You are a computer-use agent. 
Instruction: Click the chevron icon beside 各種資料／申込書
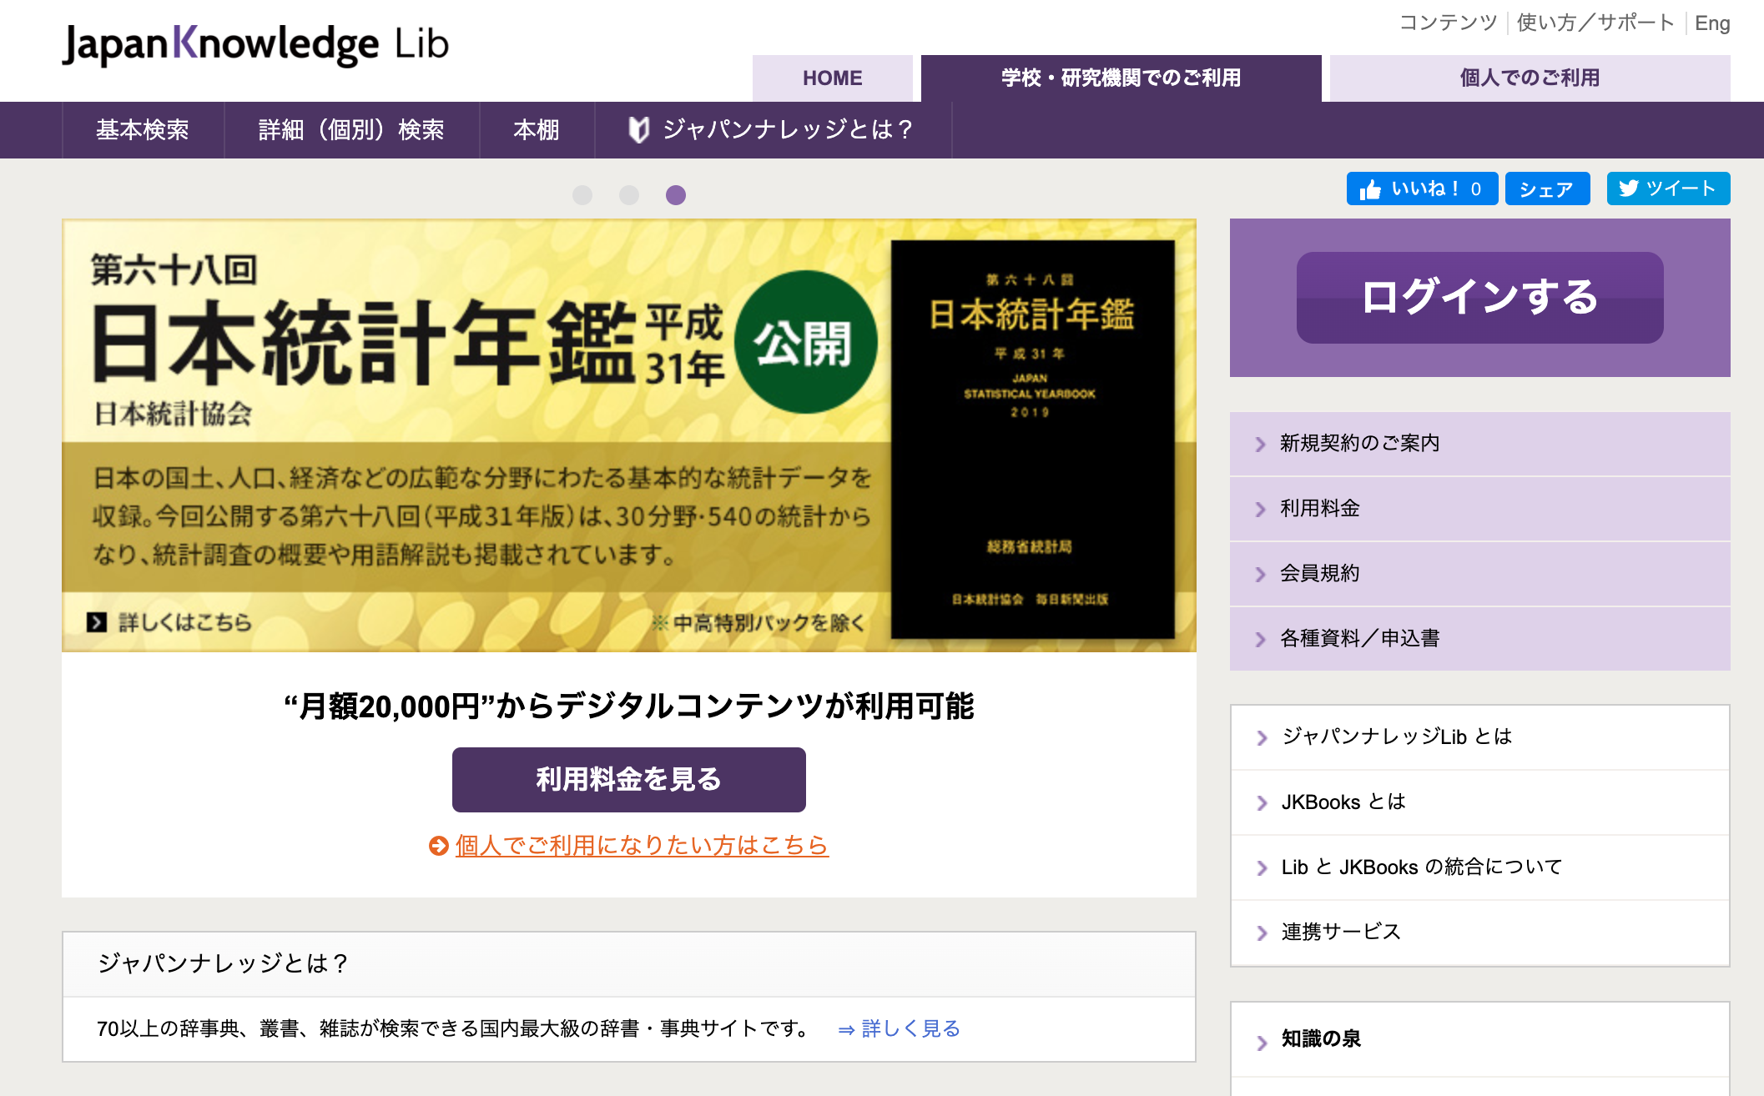point(1261,640)
